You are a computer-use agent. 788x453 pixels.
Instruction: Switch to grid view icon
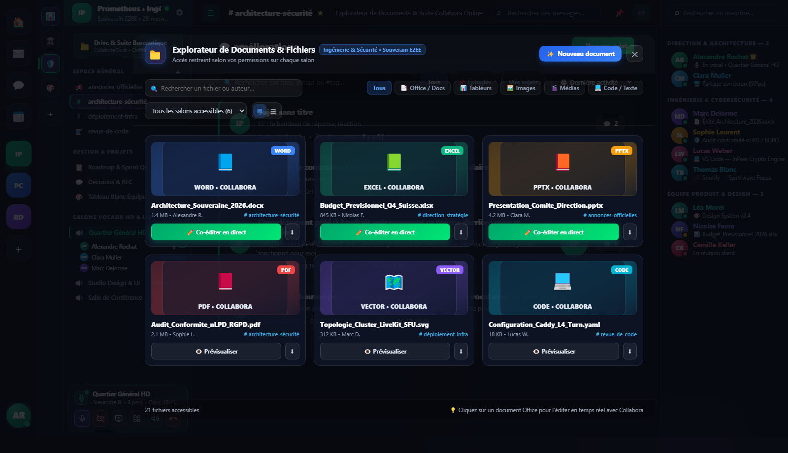tap(260, 111)
